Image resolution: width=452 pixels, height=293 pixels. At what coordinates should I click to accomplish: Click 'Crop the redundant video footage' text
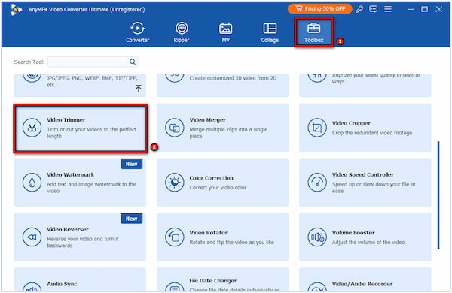(372, 133)
